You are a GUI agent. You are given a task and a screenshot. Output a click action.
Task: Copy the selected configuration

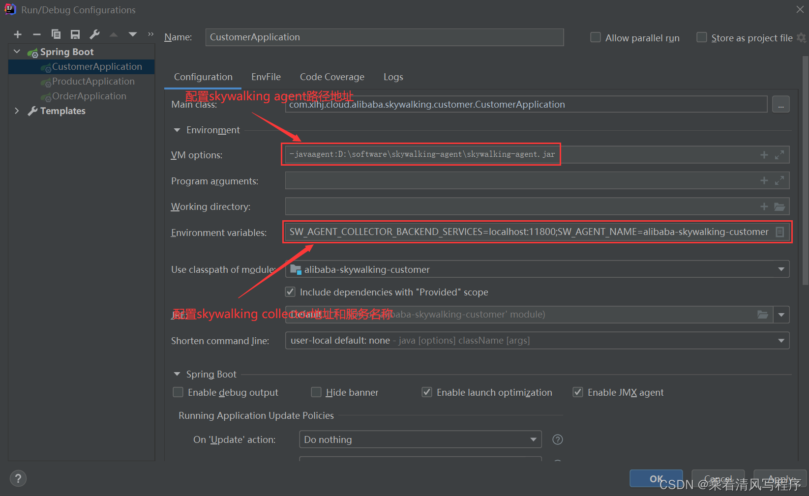[56, 34]
